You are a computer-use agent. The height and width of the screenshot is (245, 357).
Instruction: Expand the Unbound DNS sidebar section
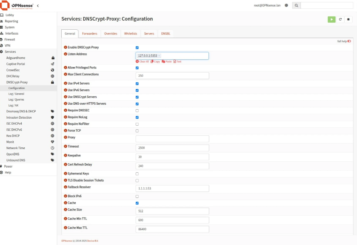(x=16, y=160)
